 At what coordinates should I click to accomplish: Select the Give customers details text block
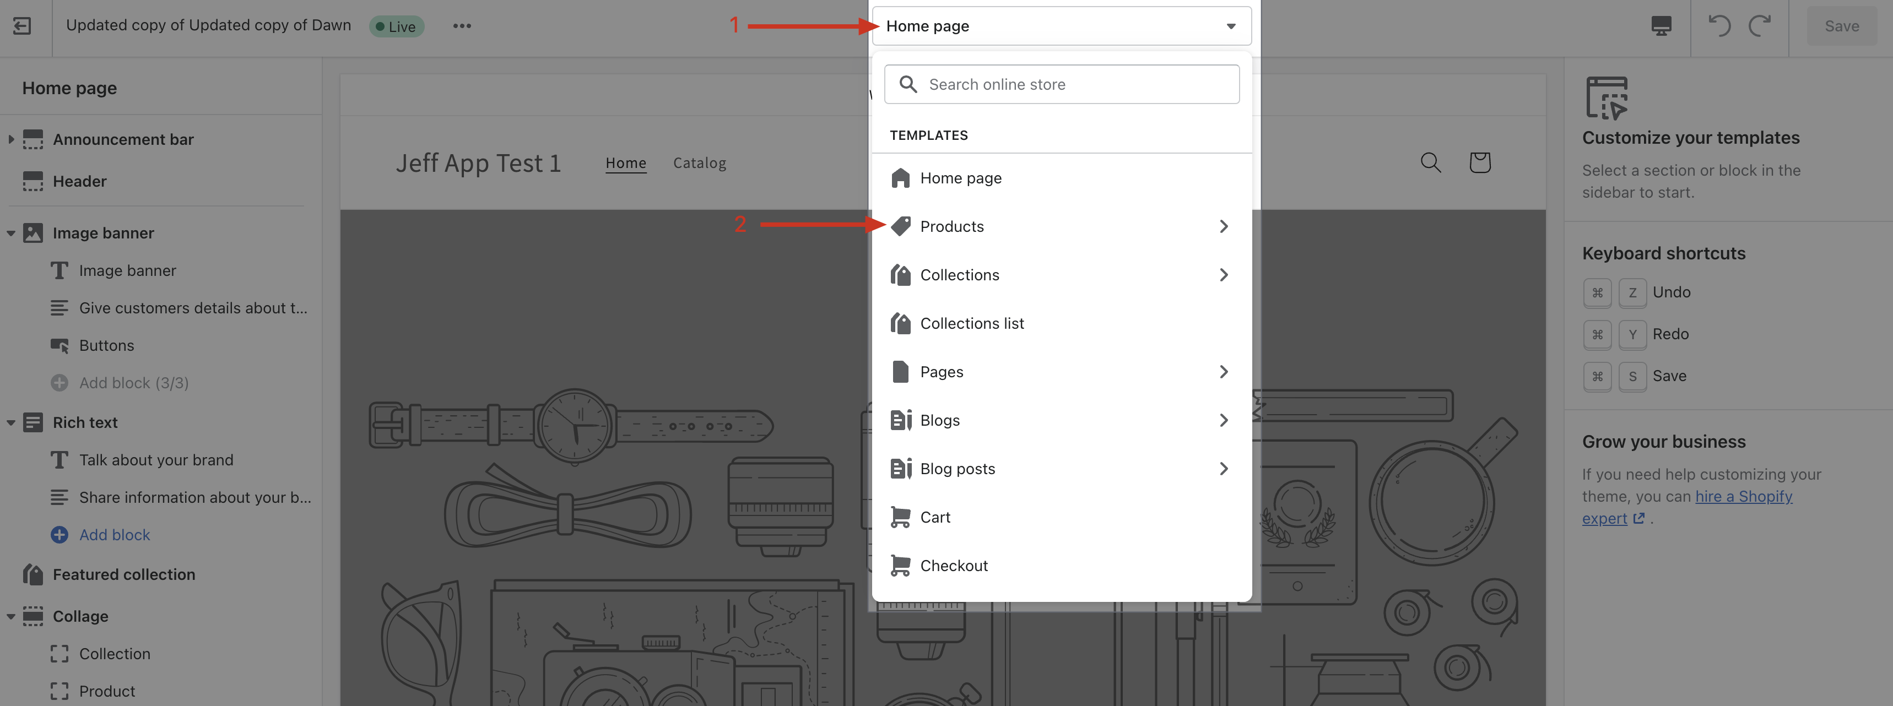[194, 308]
